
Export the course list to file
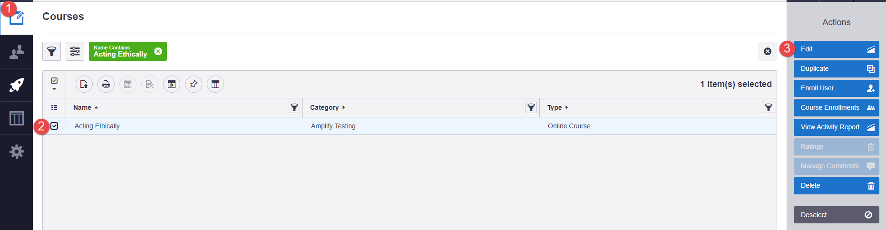pos(84,84)
